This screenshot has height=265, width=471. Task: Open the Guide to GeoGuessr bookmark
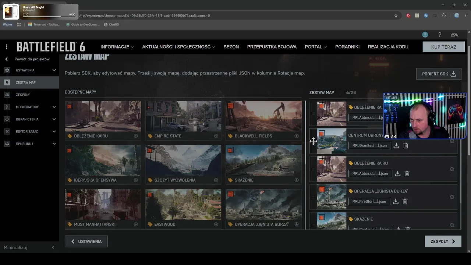[83, 24]
